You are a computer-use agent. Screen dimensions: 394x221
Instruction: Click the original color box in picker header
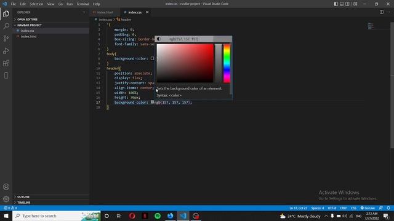coord(223,39)
